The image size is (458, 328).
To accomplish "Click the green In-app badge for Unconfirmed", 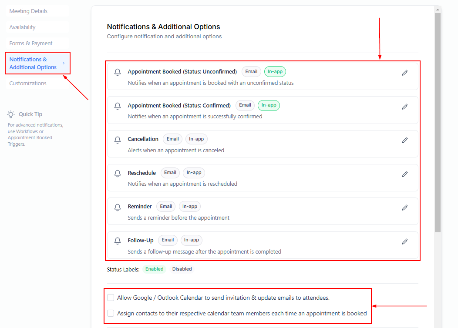I will [x=275, y=72].
